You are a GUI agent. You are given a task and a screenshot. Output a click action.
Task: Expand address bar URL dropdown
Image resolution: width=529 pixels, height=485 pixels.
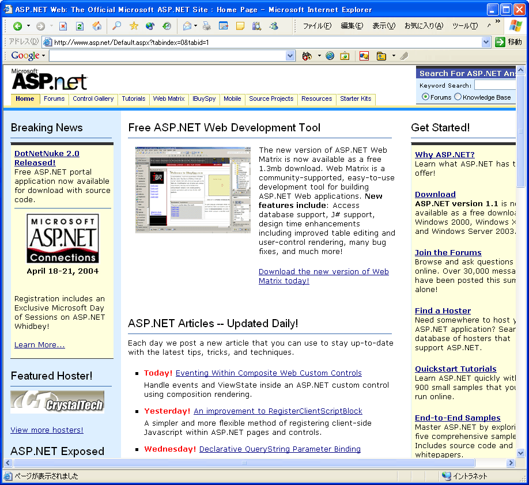coord(486,42)
